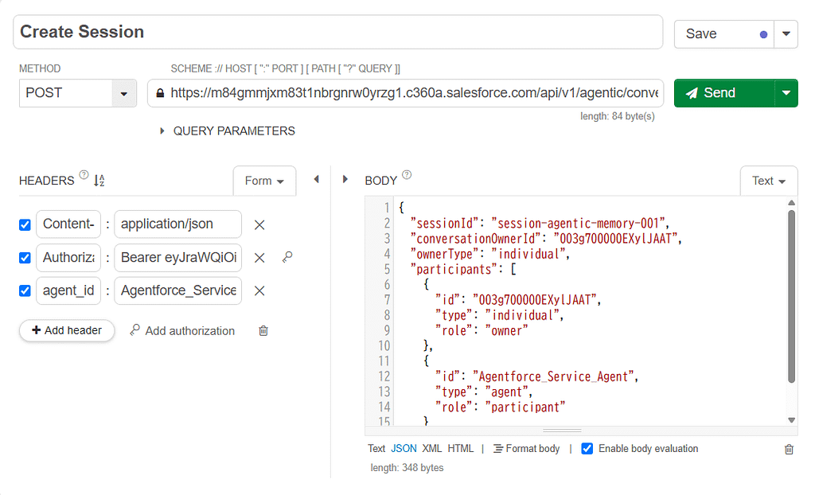
Task: Open the Save options dropdown arrow
Action: [x=786, y=34]
